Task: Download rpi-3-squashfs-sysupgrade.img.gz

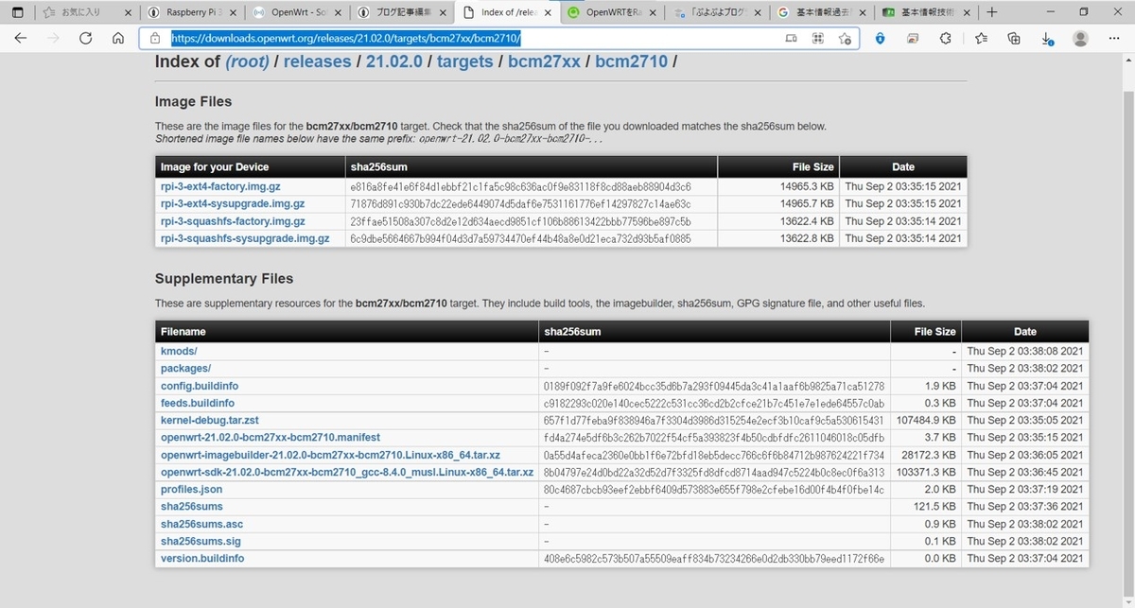Action: point(245,238)
